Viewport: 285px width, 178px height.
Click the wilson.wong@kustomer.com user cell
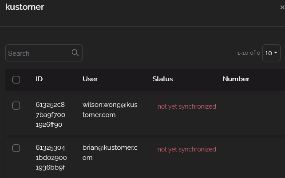click(110, 110)
